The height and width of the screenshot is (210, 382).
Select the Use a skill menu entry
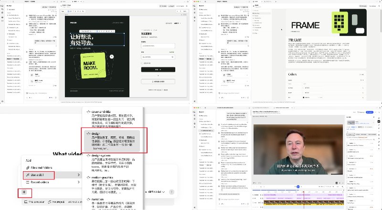click(53, 175)
